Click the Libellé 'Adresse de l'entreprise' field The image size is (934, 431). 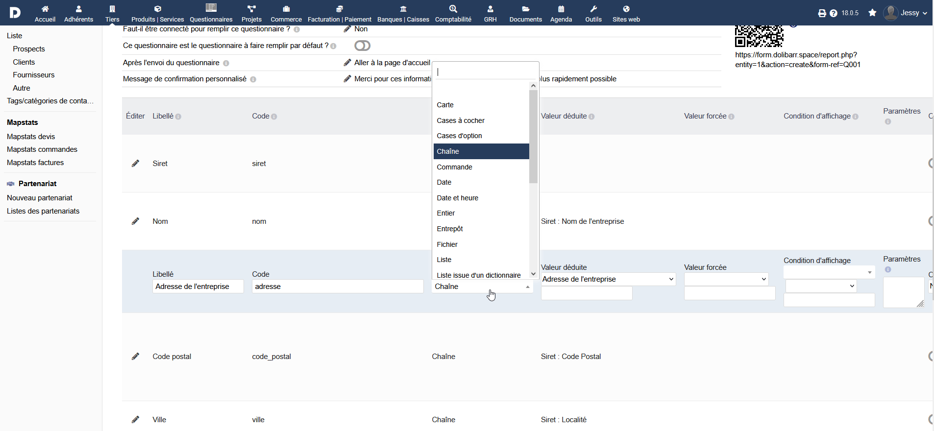[198, 287]
